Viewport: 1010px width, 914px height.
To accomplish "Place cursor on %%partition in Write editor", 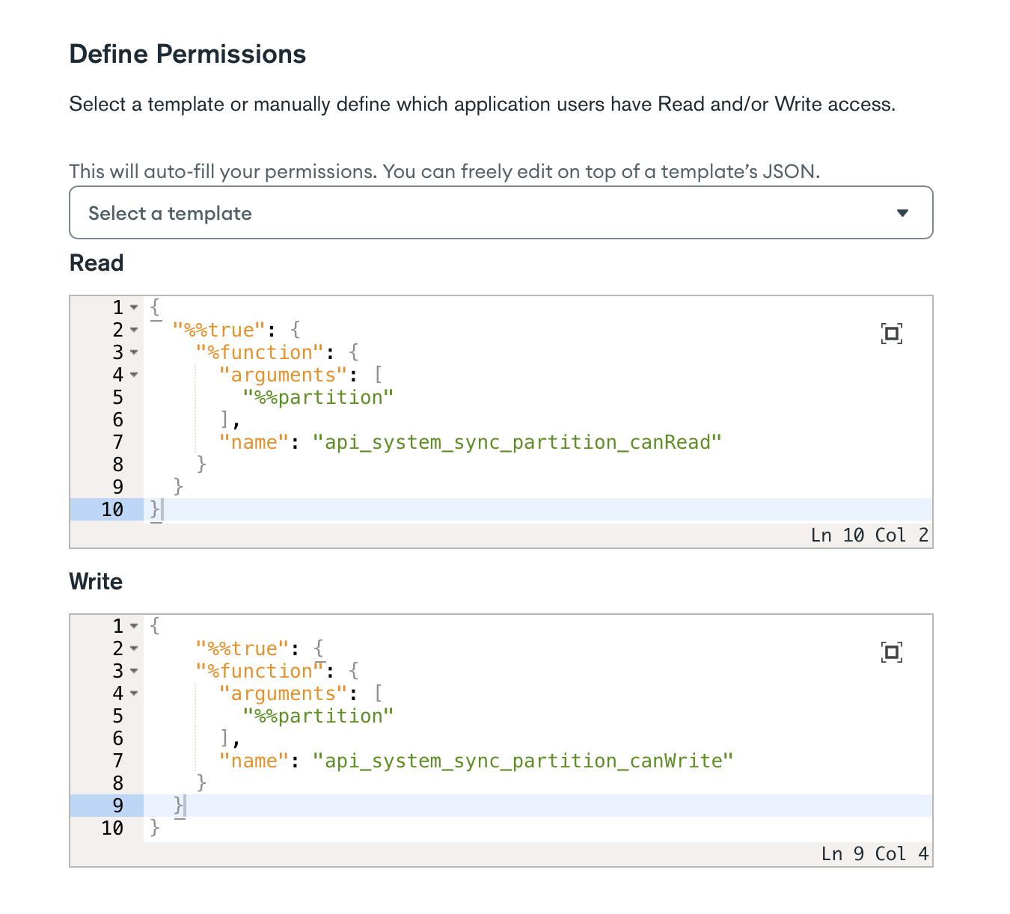I will tap(318, 716).
